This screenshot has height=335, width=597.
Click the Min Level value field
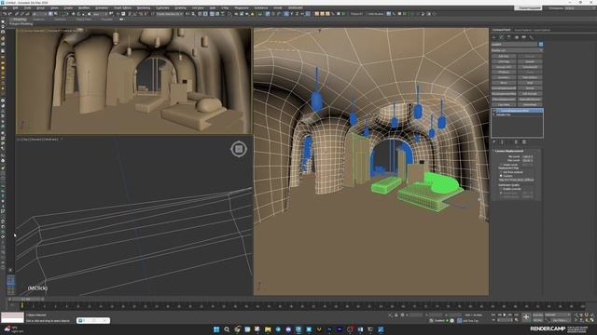526,156
